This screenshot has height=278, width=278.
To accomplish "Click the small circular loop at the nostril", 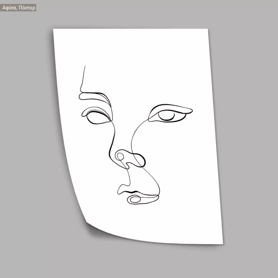I will 120,156.
